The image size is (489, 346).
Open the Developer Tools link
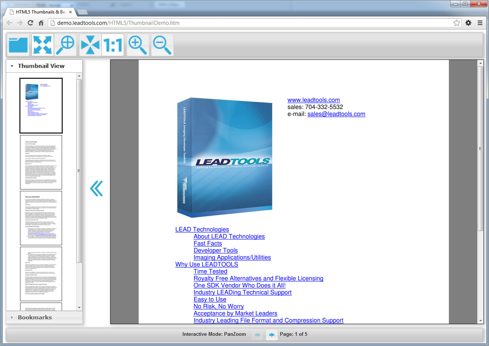[216, 250]
